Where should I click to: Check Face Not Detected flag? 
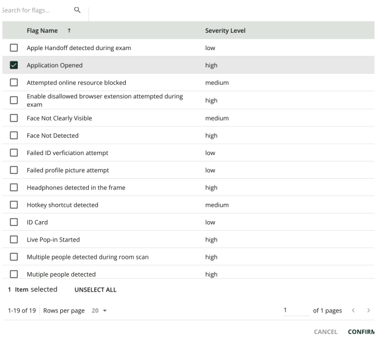click(14, 135)
